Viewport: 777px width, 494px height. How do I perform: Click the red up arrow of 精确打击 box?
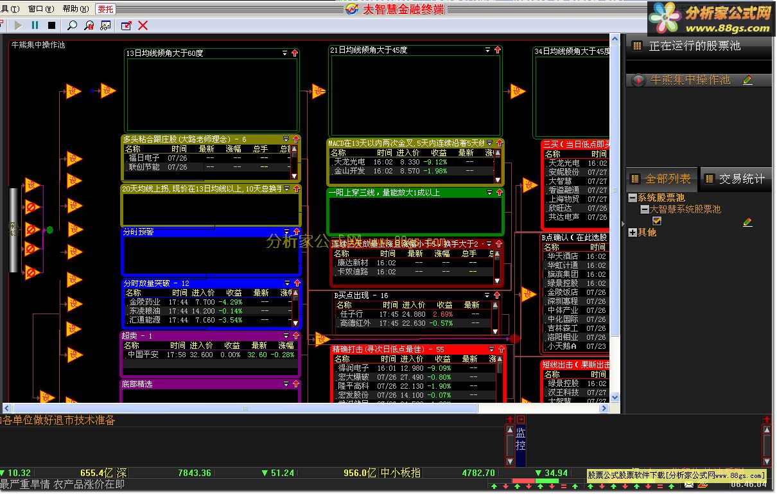point(502,349)
